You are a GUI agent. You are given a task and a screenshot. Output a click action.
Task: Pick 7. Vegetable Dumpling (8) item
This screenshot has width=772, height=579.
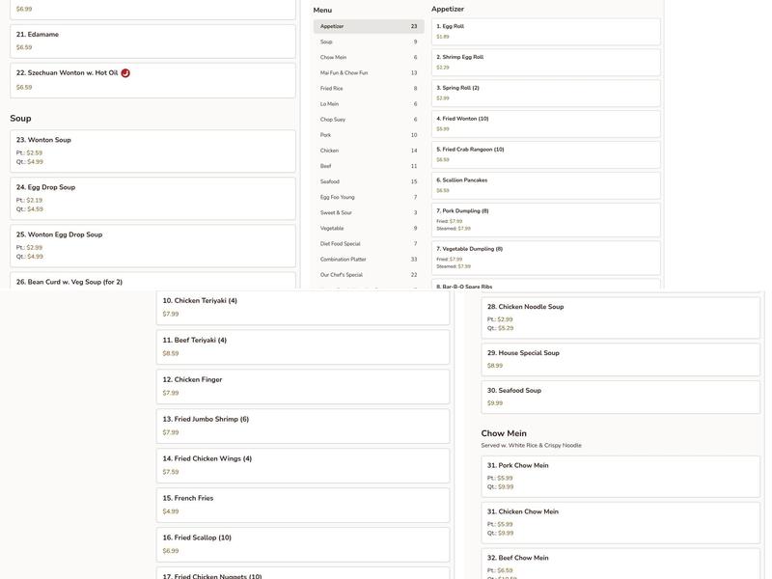coord(545,258)
